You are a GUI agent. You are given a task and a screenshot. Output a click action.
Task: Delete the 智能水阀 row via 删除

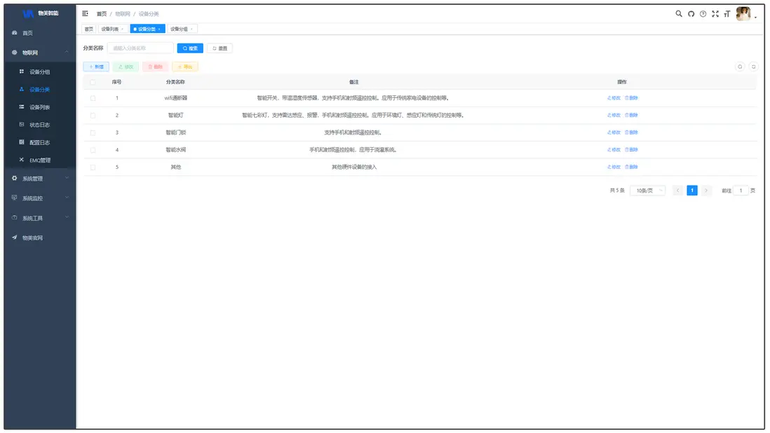(x=632, y=149)
